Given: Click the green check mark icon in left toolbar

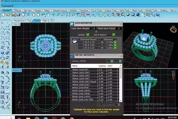Looking at the screenshot, I should [7, 102].
